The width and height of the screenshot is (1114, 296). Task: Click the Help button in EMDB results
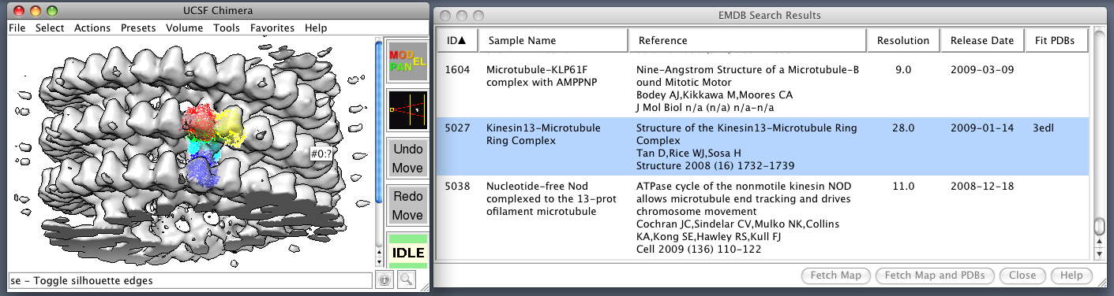coord(1071,276)
